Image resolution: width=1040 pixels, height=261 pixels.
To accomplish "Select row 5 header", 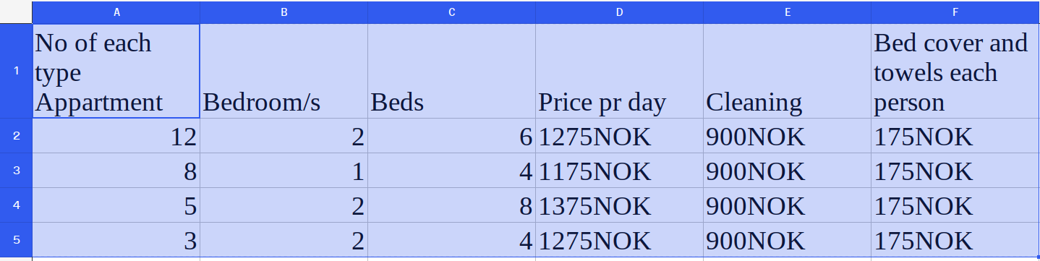I will pos(16,240).
